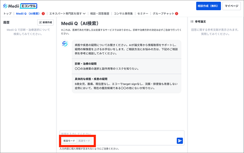Click the Medii E-consul logo

click(x=20, y=6)
